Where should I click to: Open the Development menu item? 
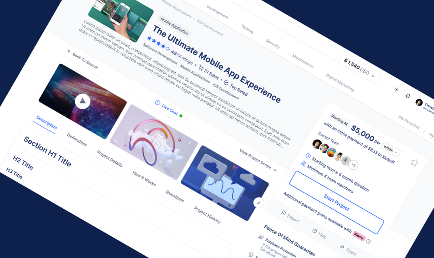pyautogui.click(x=217, y=12)
